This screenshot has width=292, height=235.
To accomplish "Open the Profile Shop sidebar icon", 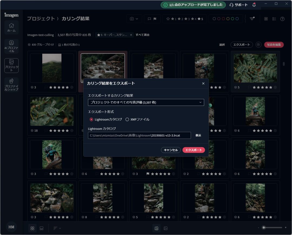I will pos(11,84).
